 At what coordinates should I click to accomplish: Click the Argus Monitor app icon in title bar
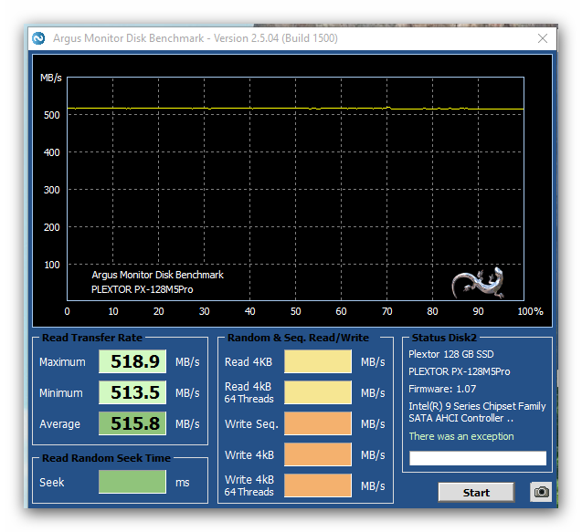click(38, 38)
